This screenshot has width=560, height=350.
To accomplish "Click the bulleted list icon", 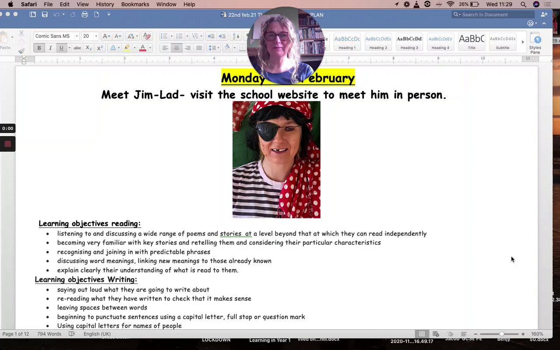I will 164,36.
